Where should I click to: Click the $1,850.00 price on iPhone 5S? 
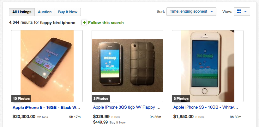point(183,117)
